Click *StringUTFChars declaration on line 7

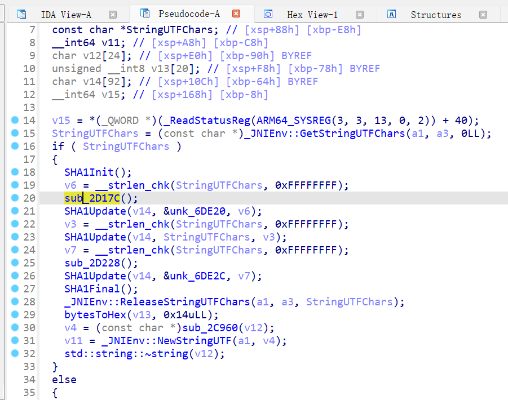tap(166, 30)
